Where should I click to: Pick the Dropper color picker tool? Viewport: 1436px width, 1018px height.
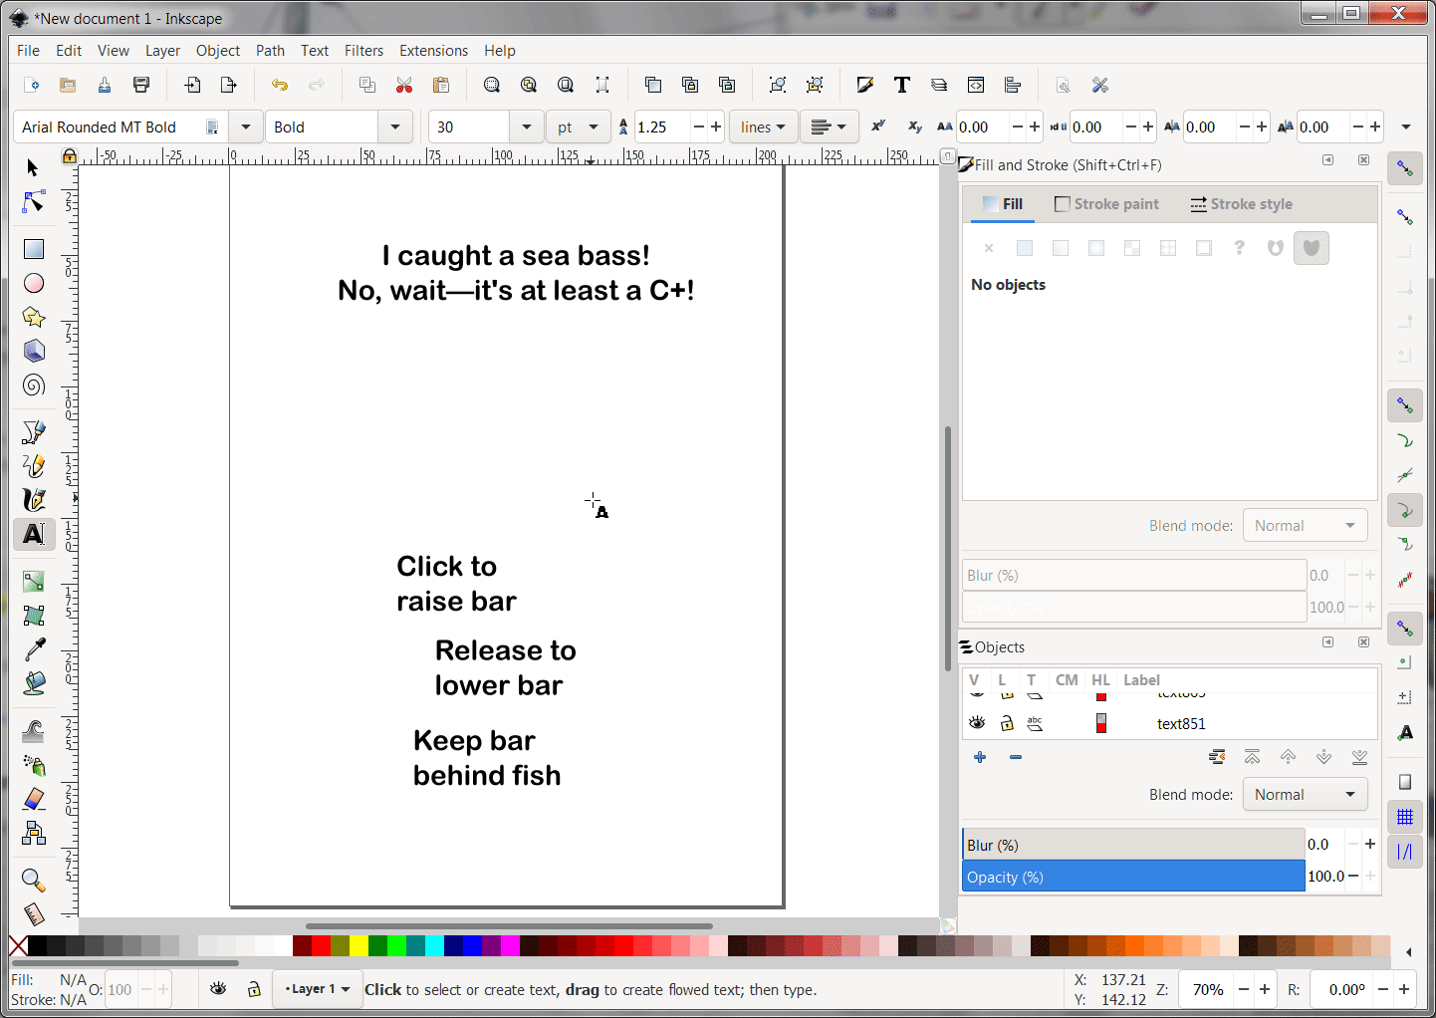33,647
